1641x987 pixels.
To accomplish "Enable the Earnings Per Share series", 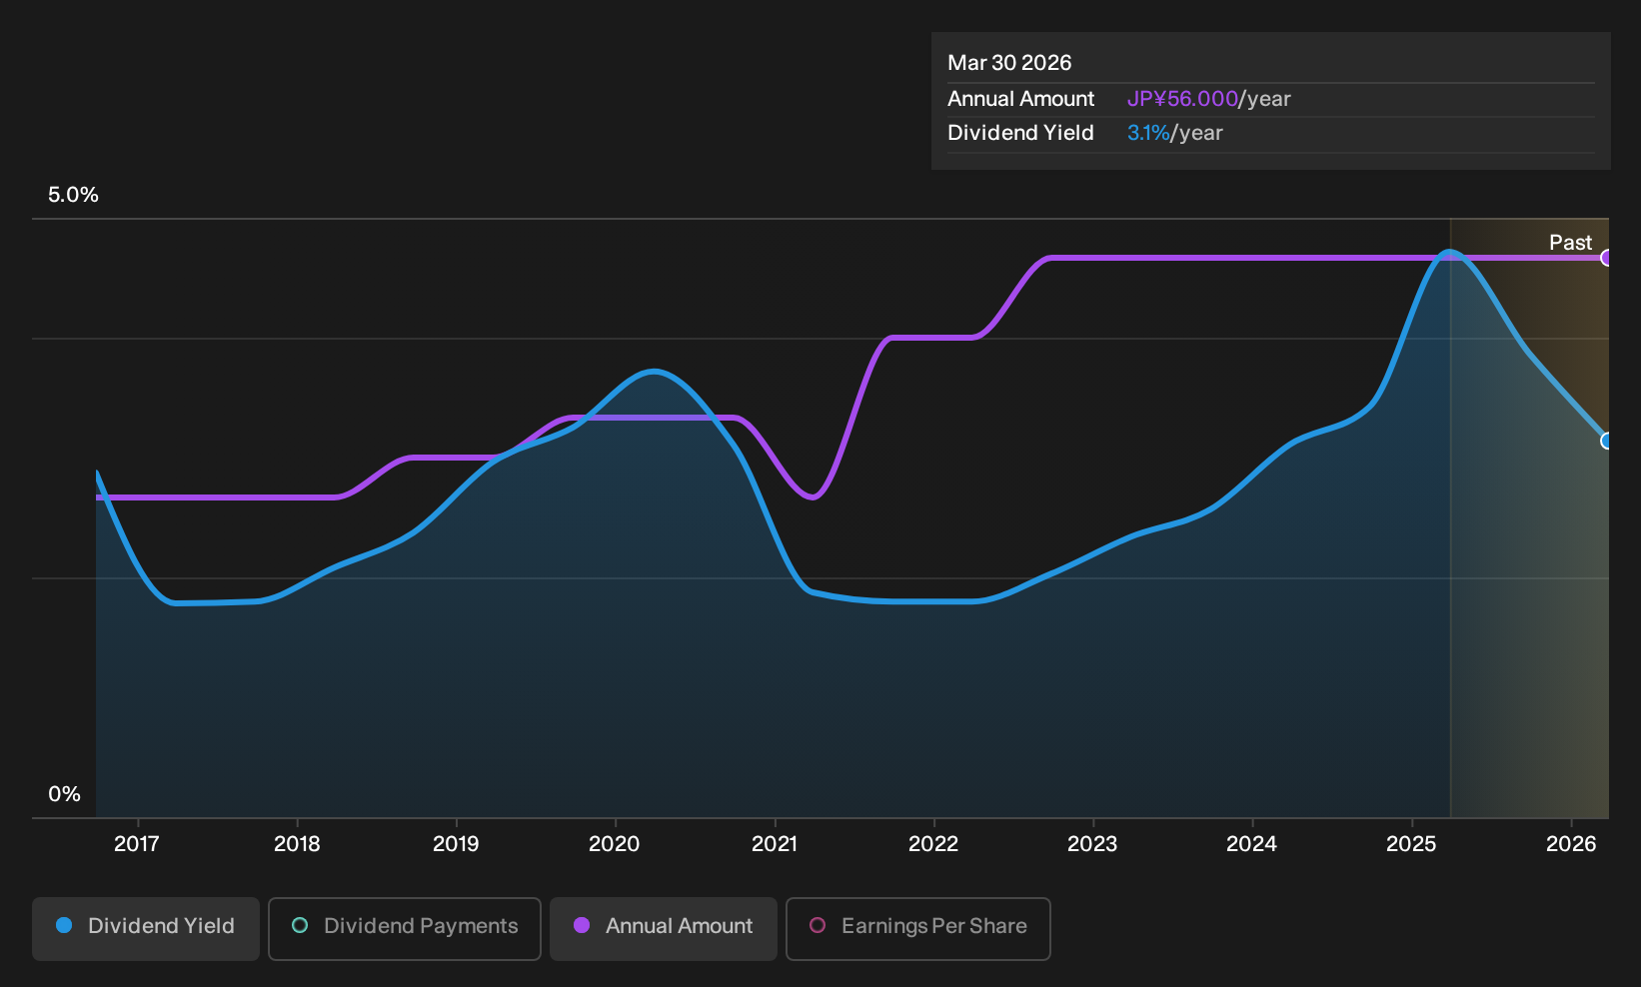I will 918,928.
